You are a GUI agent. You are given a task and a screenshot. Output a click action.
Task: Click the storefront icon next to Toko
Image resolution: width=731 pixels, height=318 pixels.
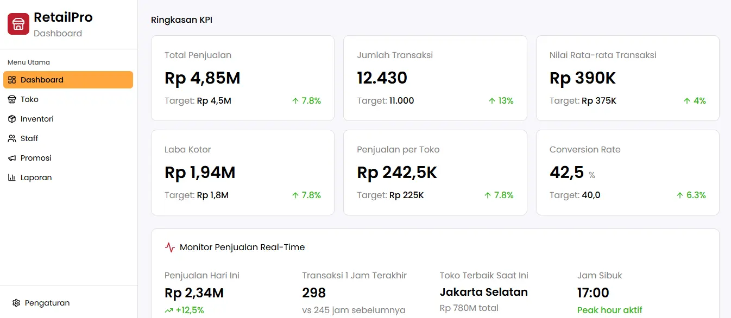[12, 99]
